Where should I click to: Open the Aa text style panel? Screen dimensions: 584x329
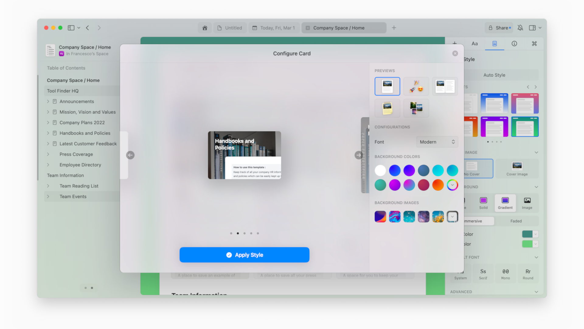pos(474,44)
